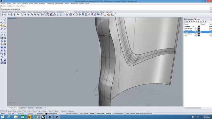212x119 pixels.
Task: Change color swatch of Cuerpo Botella layer
Action: coord(199,30)
